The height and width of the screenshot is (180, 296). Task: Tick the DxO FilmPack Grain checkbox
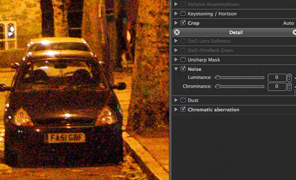coord(183,50)
